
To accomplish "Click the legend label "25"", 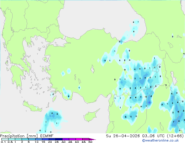I will [57, 142].
